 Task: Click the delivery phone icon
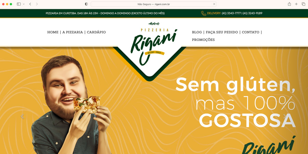(204, 13)
